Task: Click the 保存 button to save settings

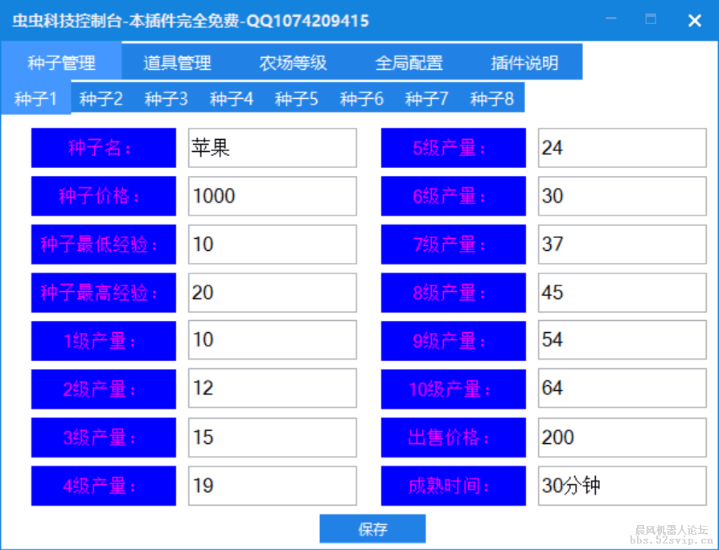Action: pyautogui.click(x=372, y=528)
